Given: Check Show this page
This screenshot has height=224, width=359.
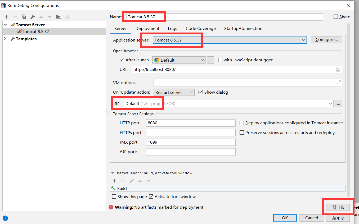Looking at the screenshot, I should pyautogui.click(x=114, y=196).
